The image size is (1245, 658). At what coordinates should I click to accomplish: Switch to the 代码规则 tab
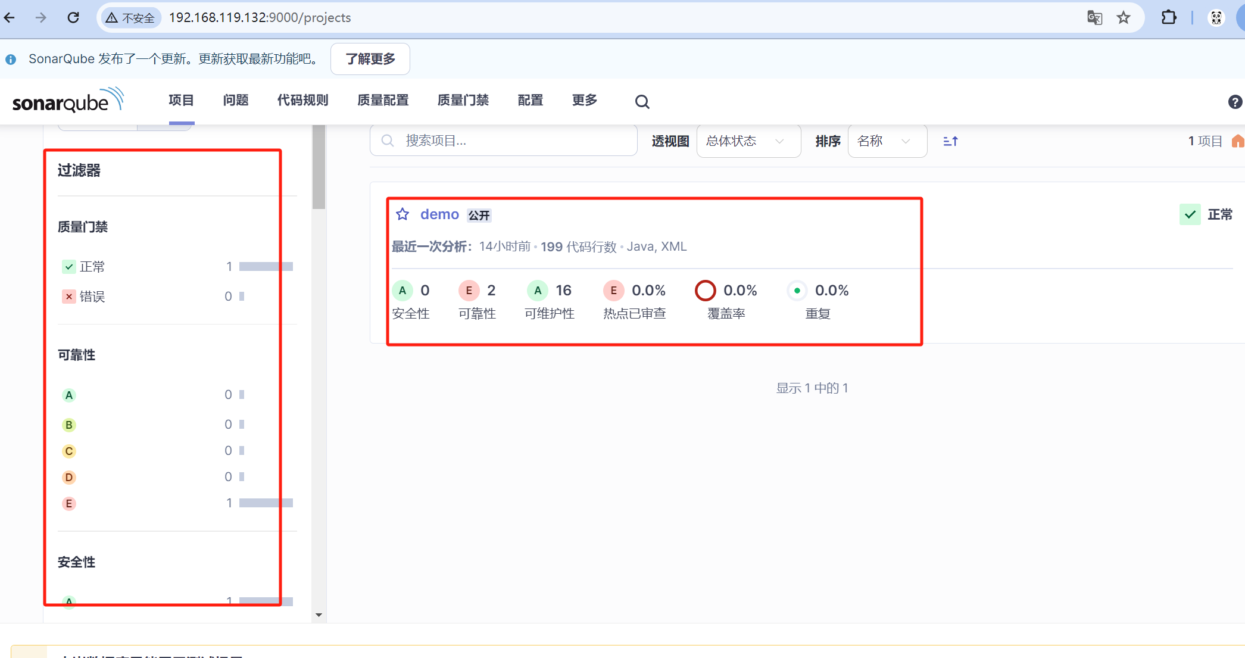302,101
